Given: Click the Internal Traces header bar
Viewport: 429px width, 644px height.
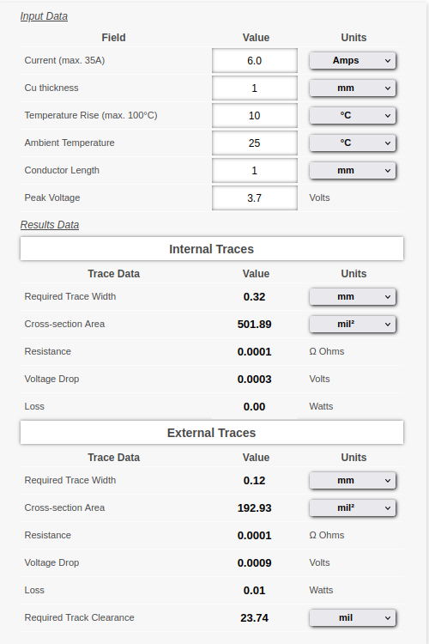Looking at the screenshot, I should click(212, 248).
